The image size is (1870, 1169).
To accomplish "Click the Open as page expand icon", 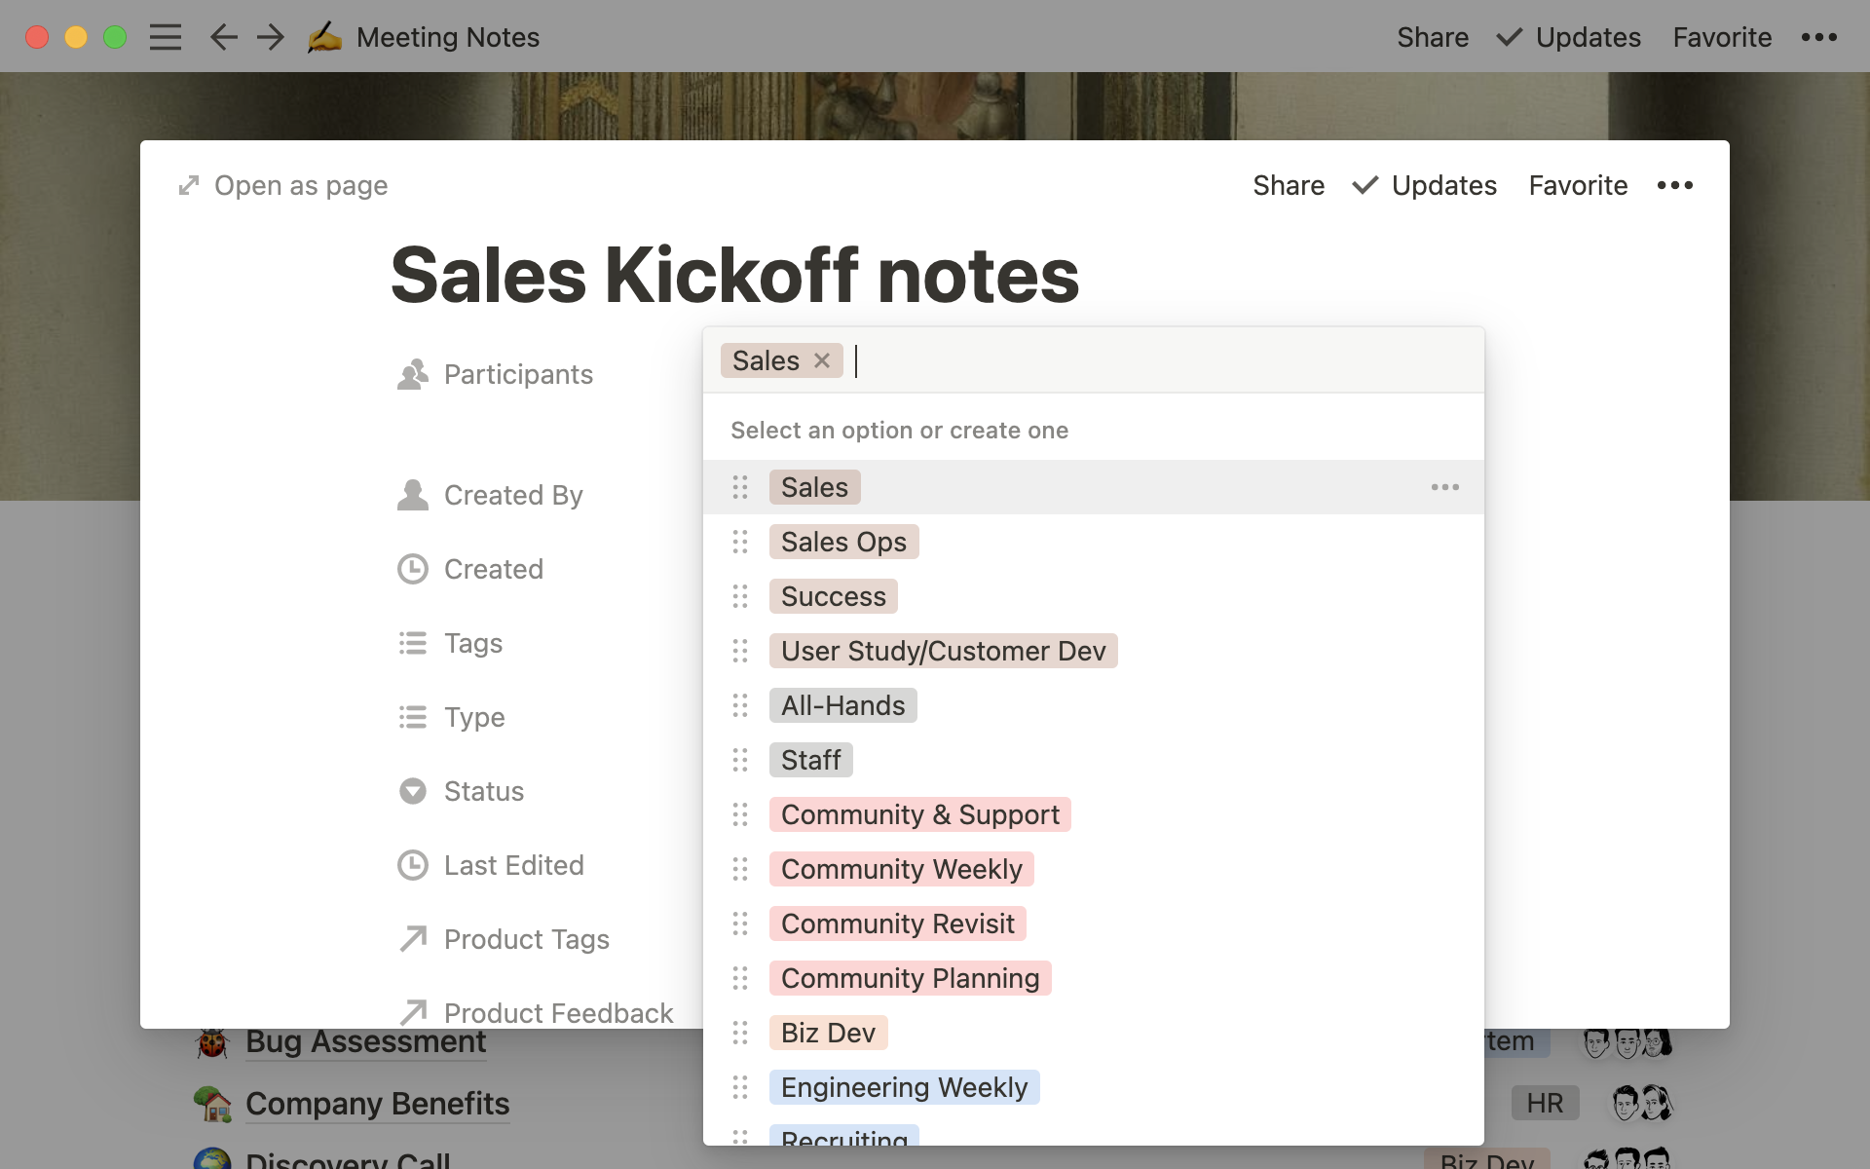I will [x=190, y=186].
